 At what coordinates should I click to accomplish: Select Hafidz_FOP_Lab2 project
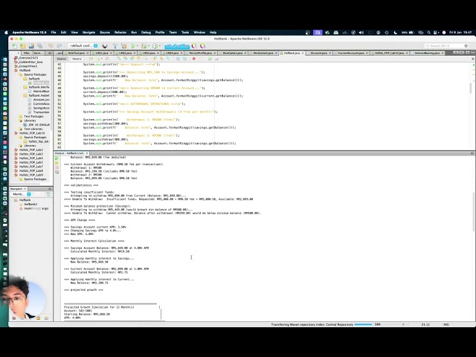[x=31, y=150]
